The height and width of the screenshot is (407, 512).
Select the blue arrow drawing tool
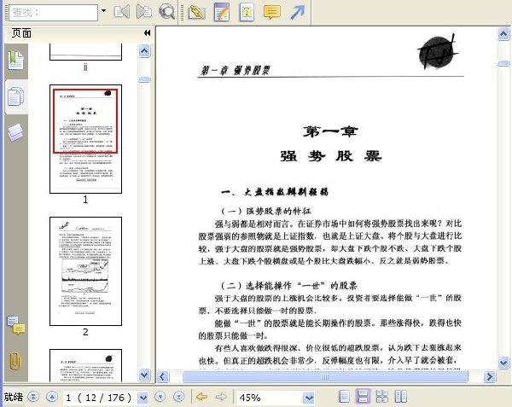click(x=297, y=12)
